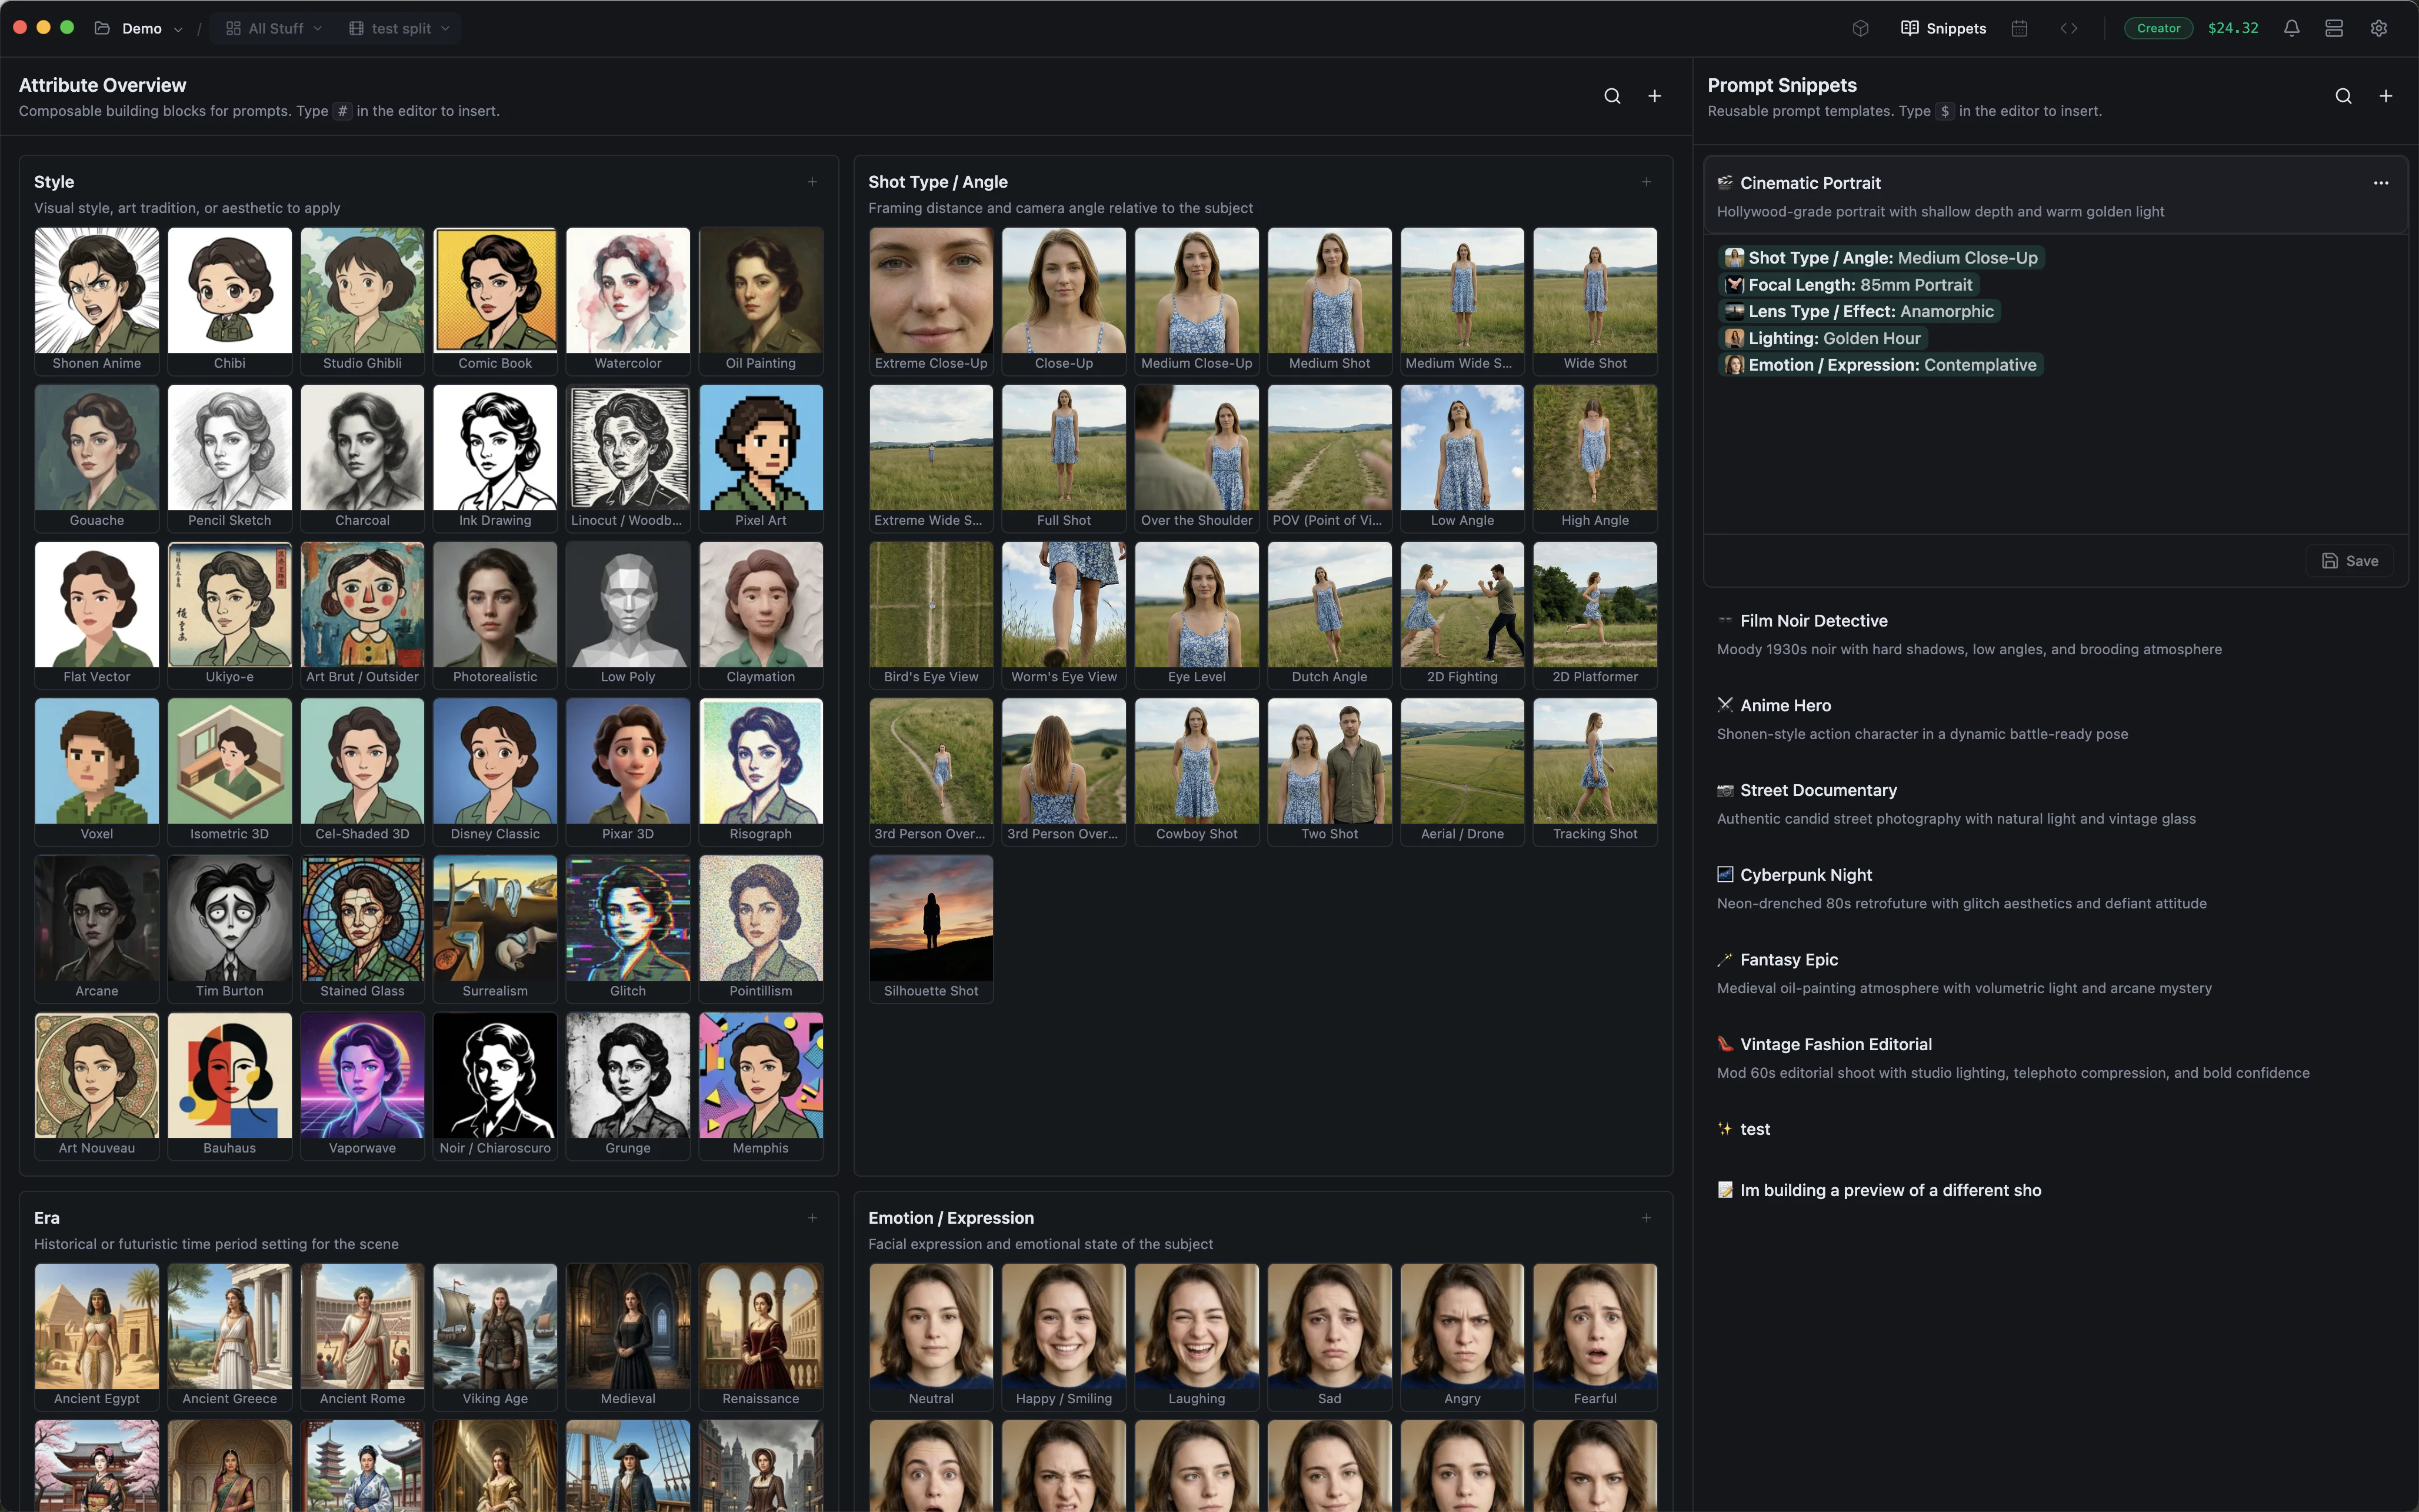Add a new attribute with the plus icon
This screenshot has width=2419, height=1512.
[x=1654, y=96]
